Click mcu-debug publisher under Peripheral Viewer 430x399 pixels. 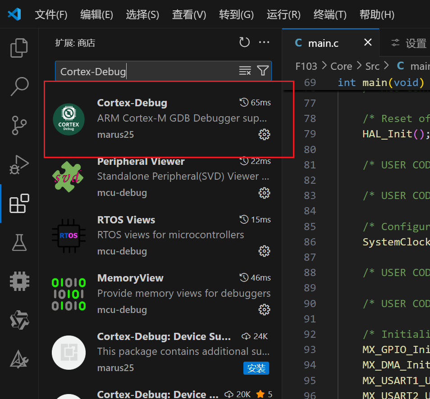(122, 193)
